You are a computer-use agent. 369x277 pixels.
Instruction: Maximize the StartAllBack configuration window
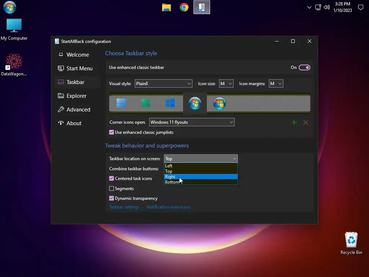coord(293,41)
